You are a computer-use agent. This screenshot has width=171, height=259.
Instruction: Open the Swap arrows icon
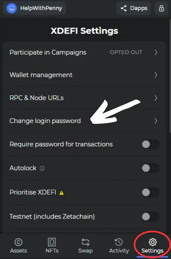[x=85, y=242]
